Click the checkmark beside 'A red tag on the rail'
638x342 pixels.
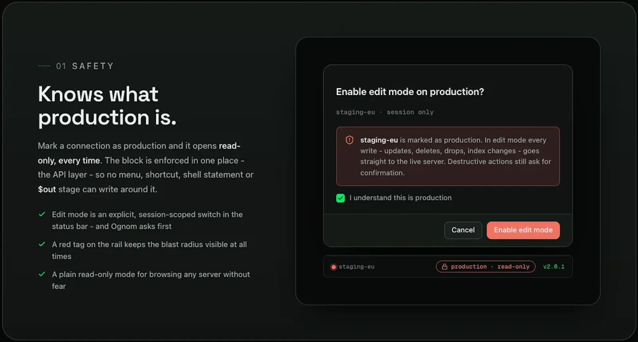click(x=42, y=244)
